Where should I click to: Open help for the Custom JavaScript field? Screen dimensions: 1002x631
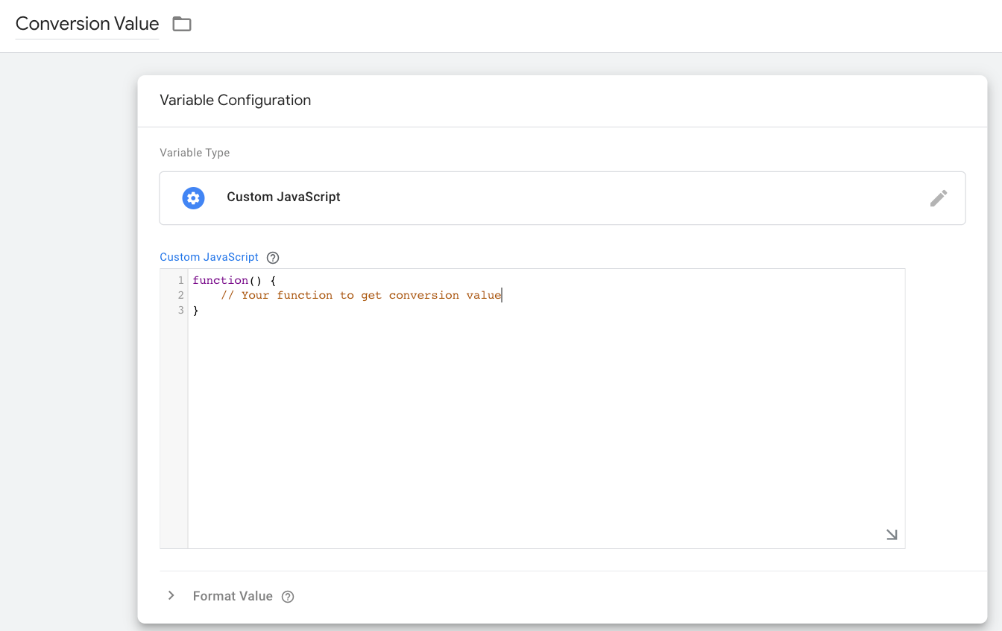(272, 256)
